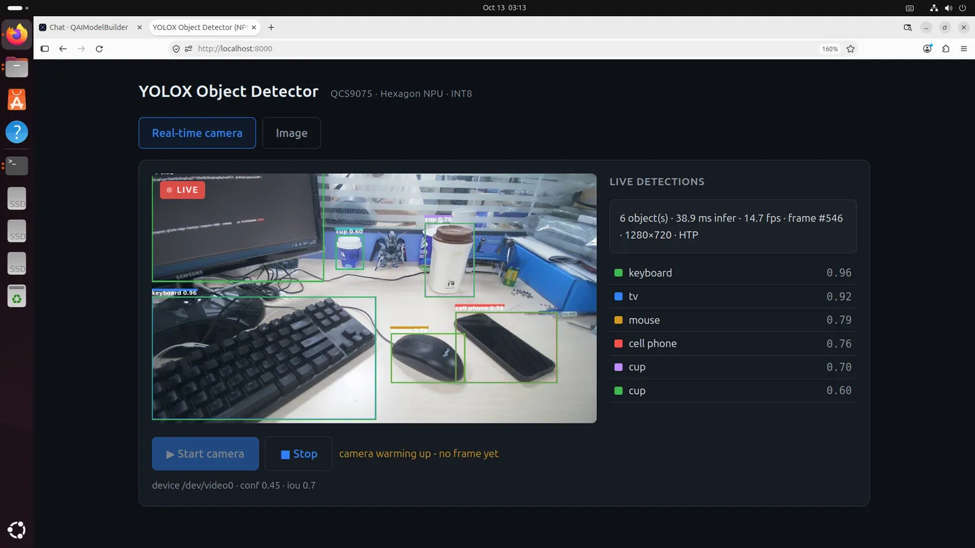This screenshot has width=975, height=548.
Task: Go back using the browser back arrow
Action: click(x=63, y=49)
